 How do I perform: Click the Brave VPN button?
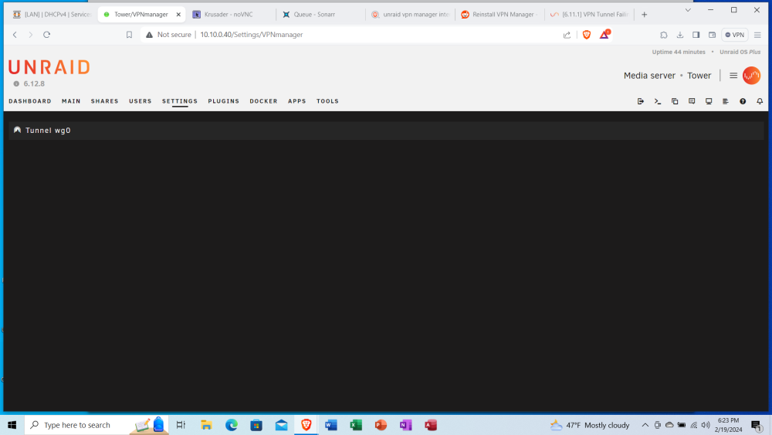735,35
